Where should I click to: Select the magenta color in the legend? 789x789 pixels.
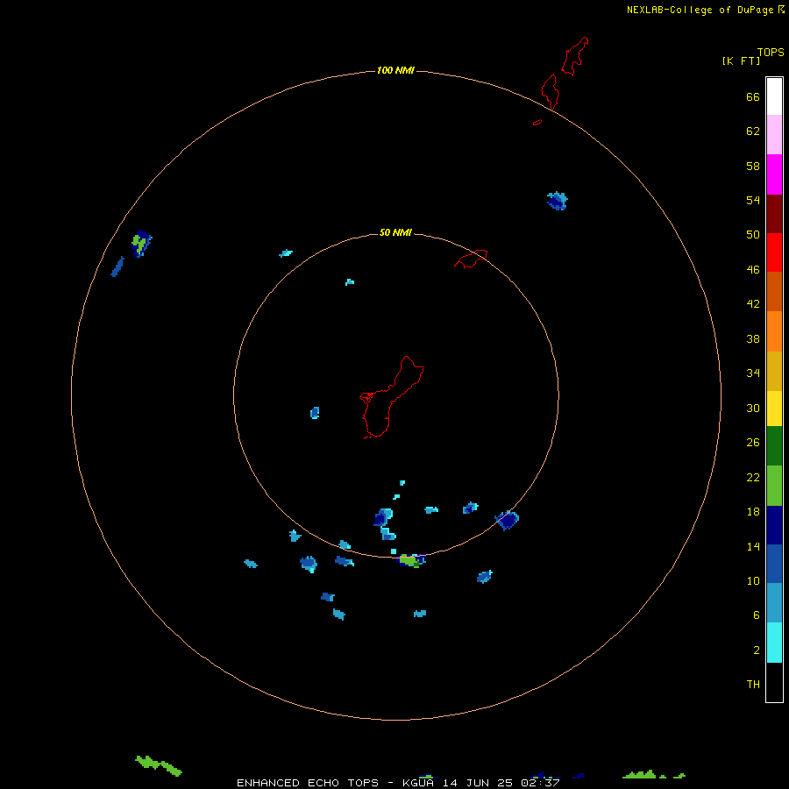[x=774, y=174]
